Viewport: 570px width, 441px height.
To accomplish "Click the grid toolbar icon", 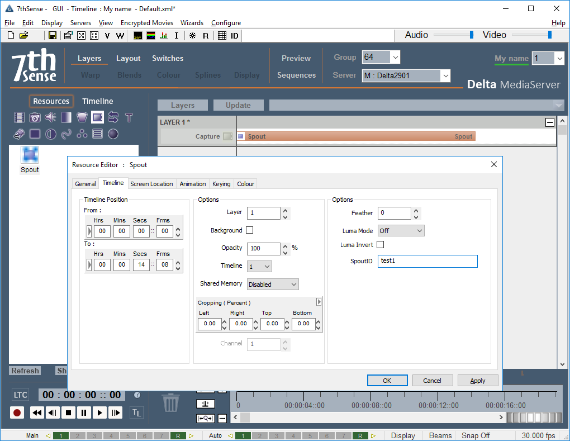I will pos(222,36).
